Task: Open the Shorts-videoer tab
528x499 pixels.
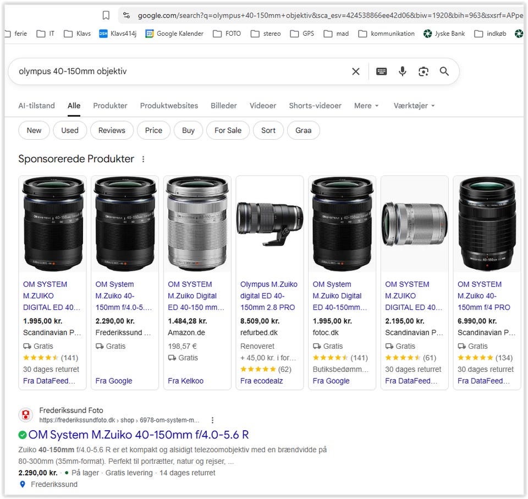Action: pos(315,106)
